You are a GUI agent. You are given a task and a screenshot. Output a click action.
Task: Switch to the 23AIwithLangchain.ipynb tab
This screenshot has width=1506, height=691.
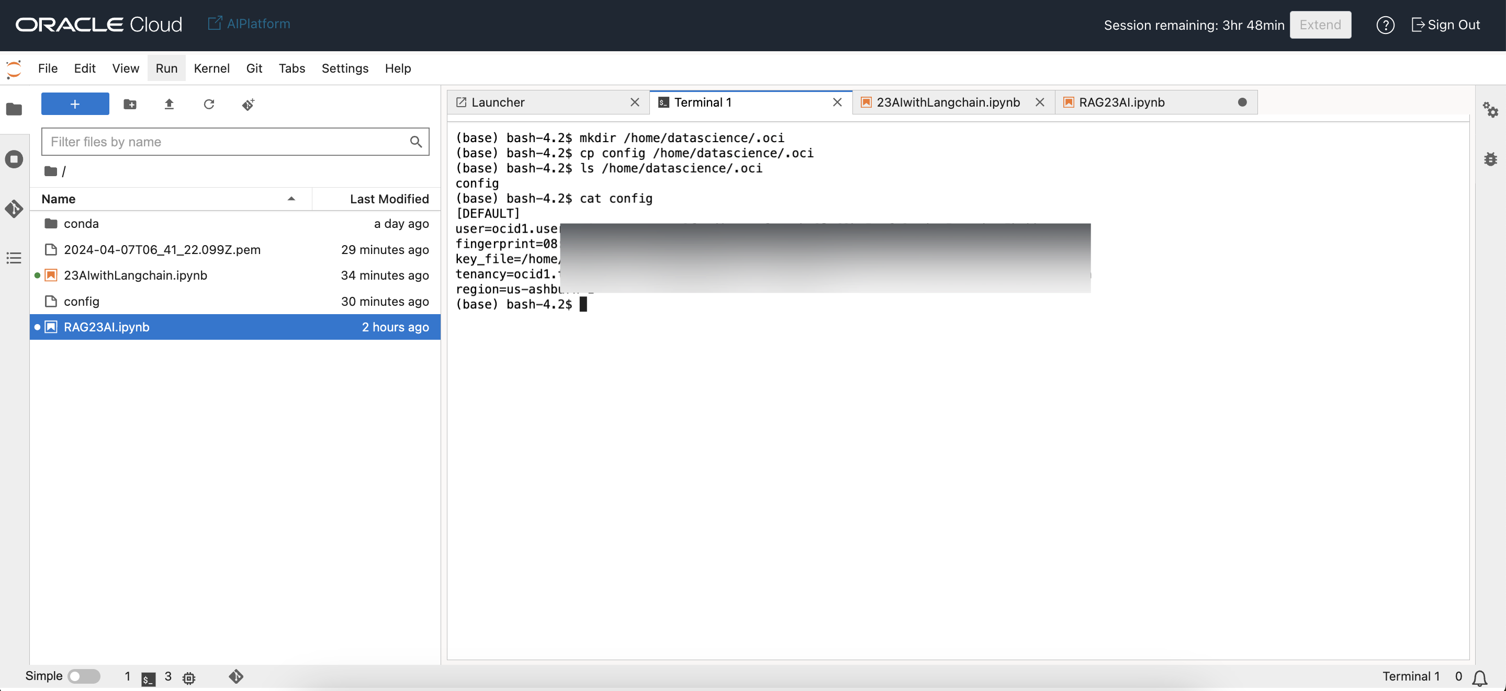pyautogui.click(x=947, y=102)
